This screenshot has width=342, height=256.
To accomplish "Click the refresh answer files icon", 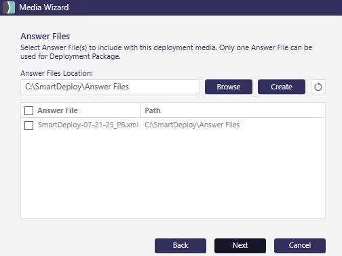I will pyautogui.click(x=318, y=87).
